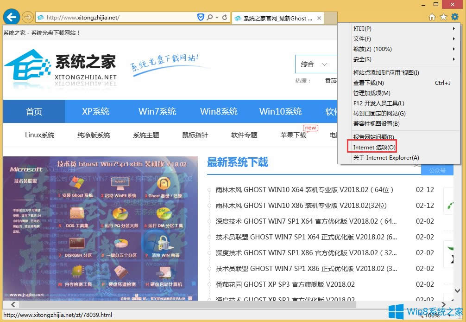The image size is (466, 322).
Task: Click the Tools gear icon
Action: (454, 16)
